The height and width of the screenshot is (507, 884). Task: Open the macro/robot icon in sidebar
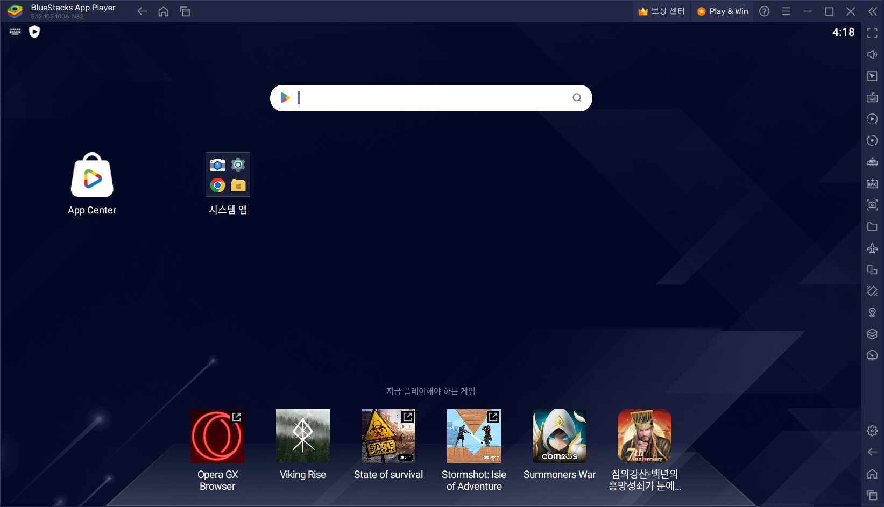[x=872, y=162]
